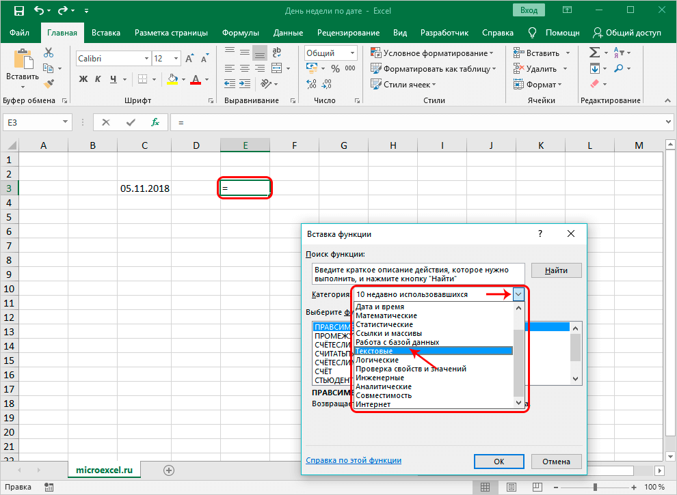The height and width of the screenshot is (495, 677).
Task: Open Sort and Filter icon
Action: point(618,53)
